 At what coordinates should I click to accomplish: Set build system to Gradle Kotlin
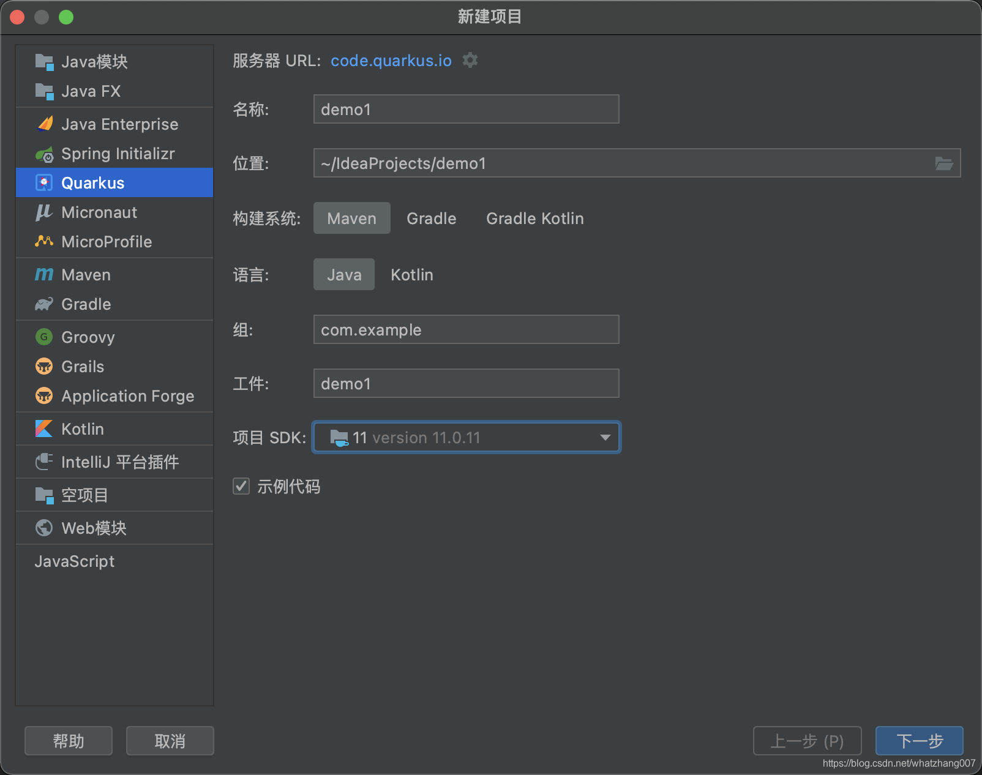click(x=535, y=218)
